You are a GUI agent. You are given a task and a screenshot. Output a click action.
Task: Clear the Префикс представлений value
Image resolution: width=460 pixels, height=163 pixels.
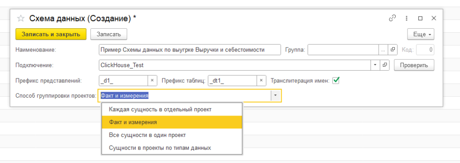tap(152, 81)
